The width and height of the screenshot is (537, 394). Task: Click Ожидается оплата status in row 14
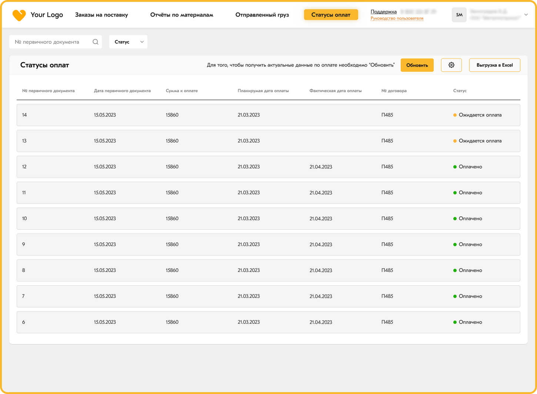click(x=480, y=115)
